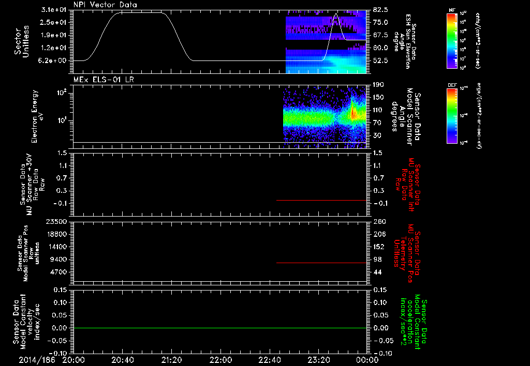The image size is (530, 366).
Task: Click the red 'MU Scanner Pos Telemetry' label
Action: point(407,253)
